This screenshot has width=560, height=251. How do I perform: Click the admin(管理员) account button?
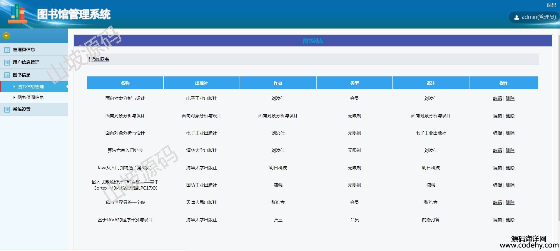[535, 17]
